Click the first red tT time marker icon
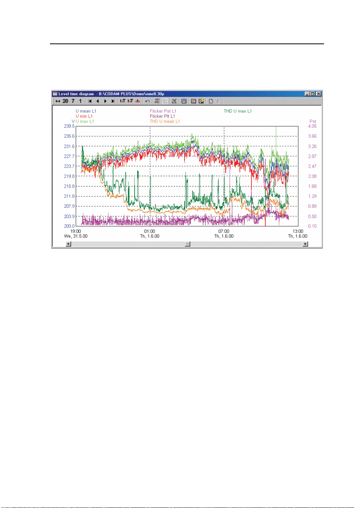 [x=123, y=101]
